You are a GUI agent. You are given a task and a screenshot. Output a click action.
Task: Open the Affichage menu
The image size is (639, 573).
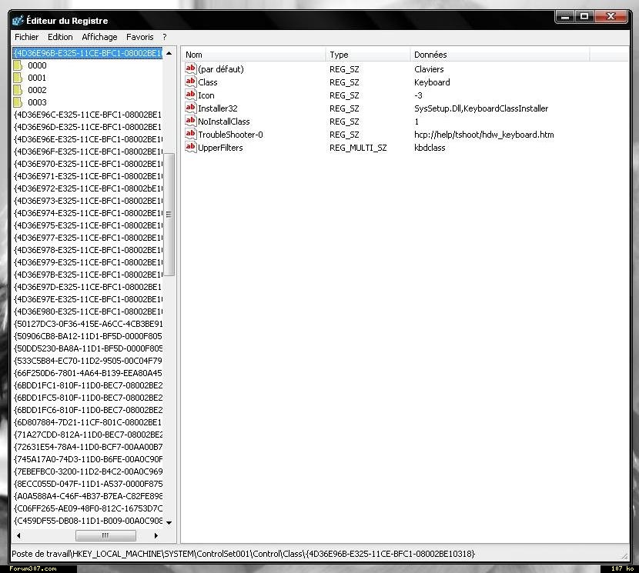click(99, 37)
